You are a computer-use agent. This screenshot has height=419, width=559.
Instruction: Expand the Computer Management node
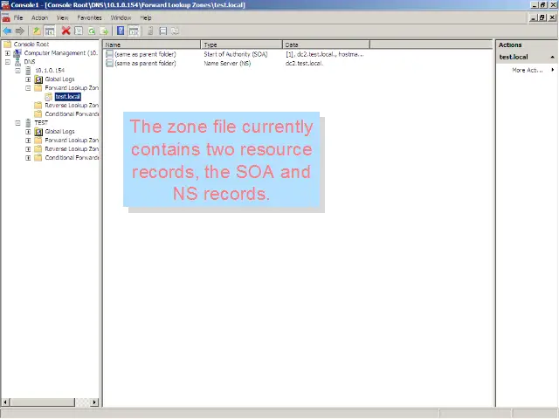(x=8, y=53)
